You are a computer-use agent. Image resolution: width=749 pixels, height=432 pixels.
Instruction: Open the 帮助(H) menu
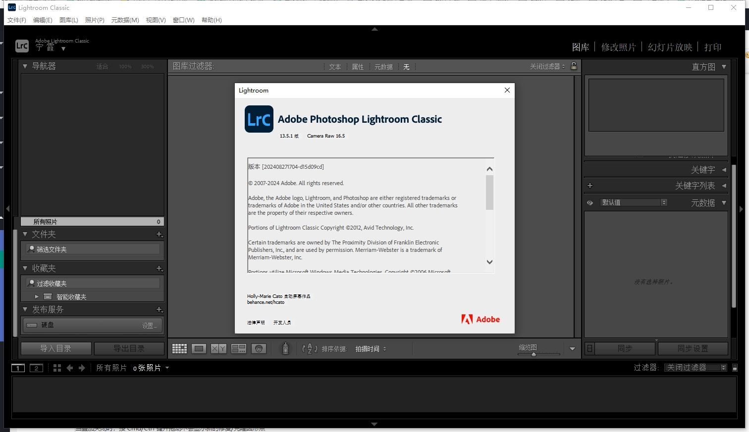(212, 20)
